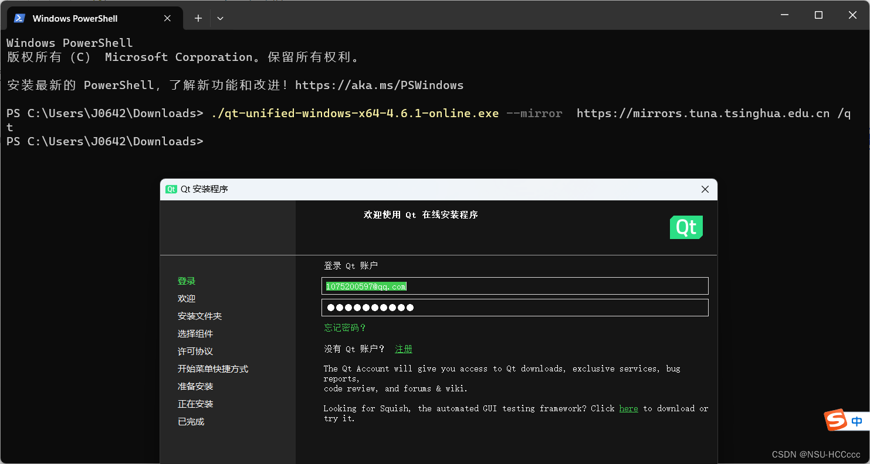Close the Qt 安装程序 installer dialog
870x464 pixels.
click(705, 189)
